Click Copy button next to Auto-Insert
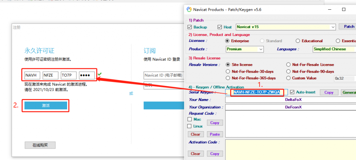The height and width of the screenshot is (160, 356). 329,92
